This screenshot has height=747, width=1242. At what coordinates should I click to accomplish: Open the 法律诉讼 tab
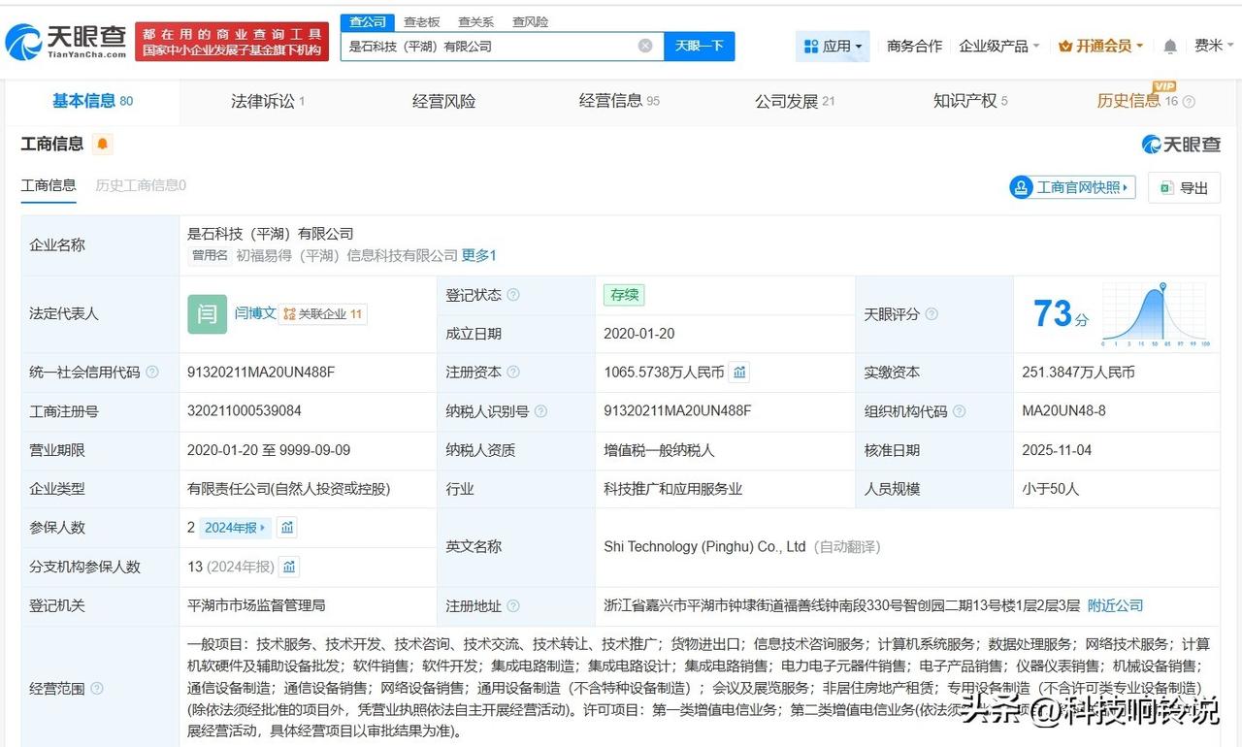(268, 101)
